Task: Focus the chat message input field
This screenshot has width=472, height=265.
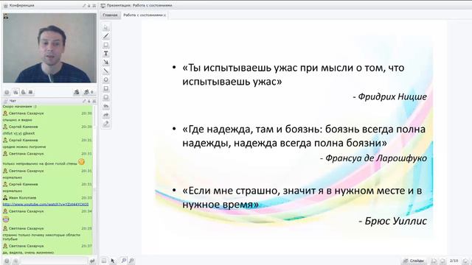Action: click(x=54, y=261)
